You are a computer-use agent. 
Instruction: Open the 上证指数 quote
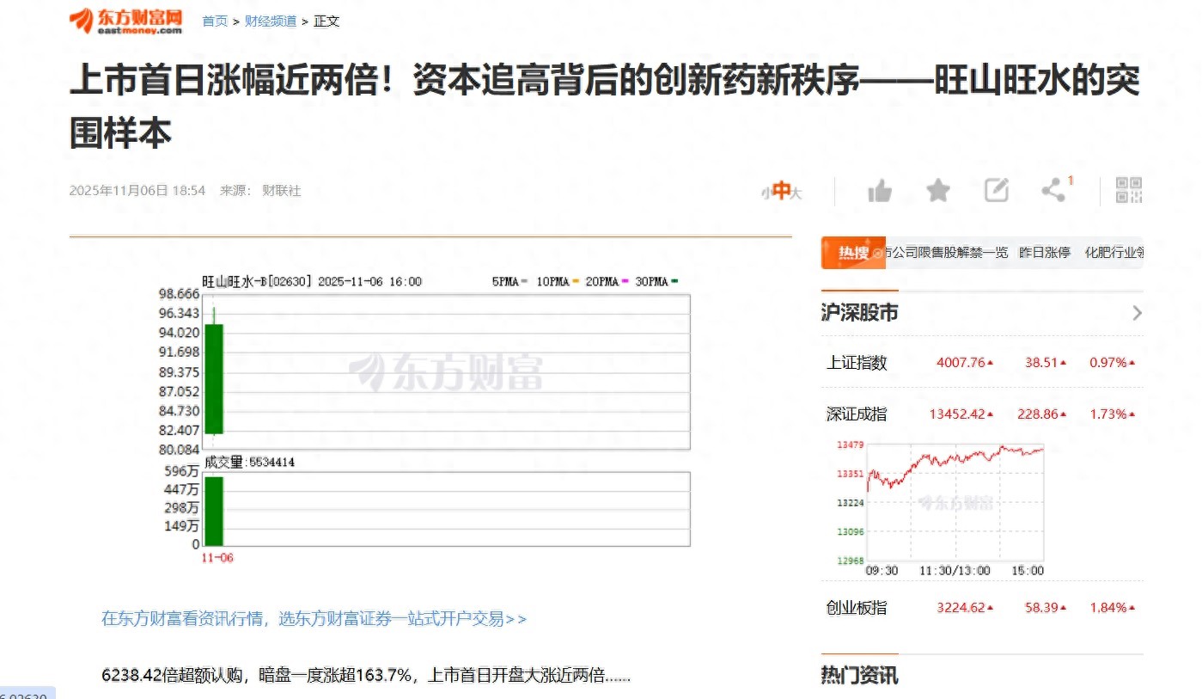point(857,363)
